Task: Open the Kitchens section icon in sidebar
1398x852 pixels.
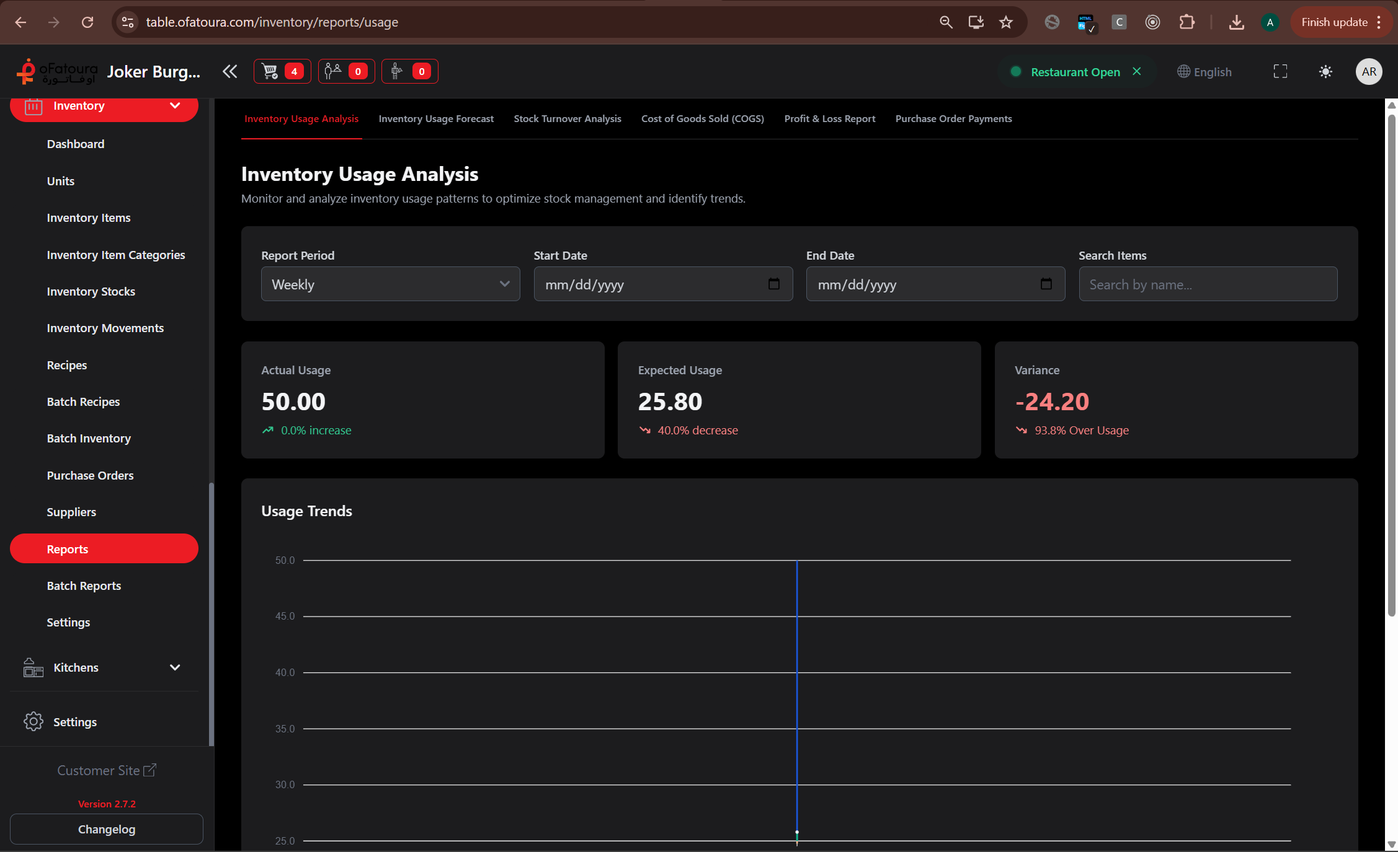Action: (32, 667)
